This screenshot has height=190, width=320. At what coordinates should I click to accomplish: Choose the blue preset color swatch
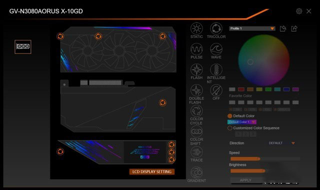pyautogui.click(x=286, y=89)
